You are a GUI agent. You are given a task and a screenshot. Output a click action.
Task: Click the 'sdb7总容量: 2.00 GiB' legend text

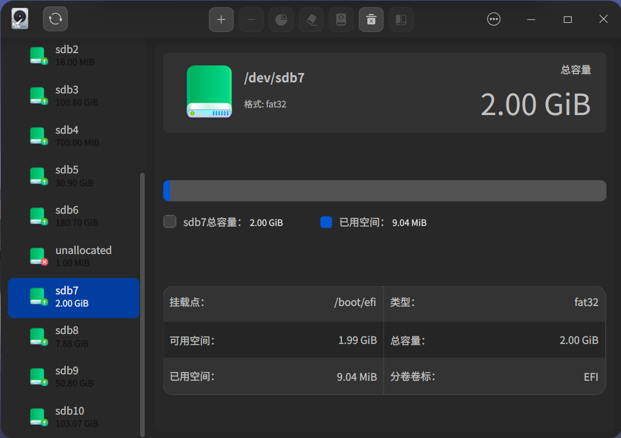[x=233, y=223]
